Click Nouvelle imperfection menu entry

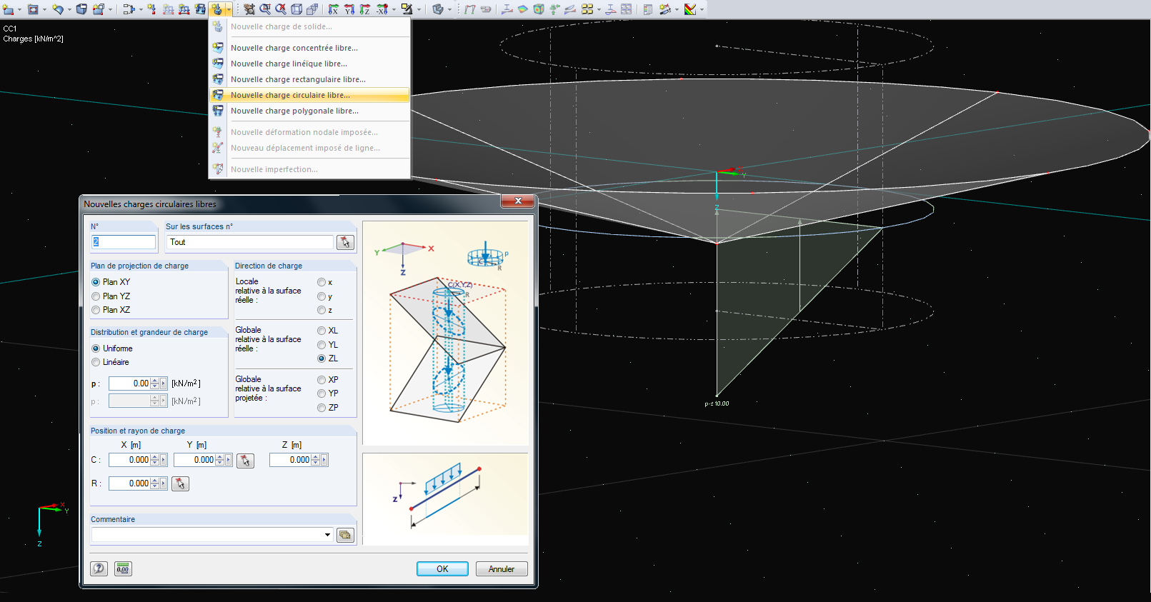coord(309,169)
